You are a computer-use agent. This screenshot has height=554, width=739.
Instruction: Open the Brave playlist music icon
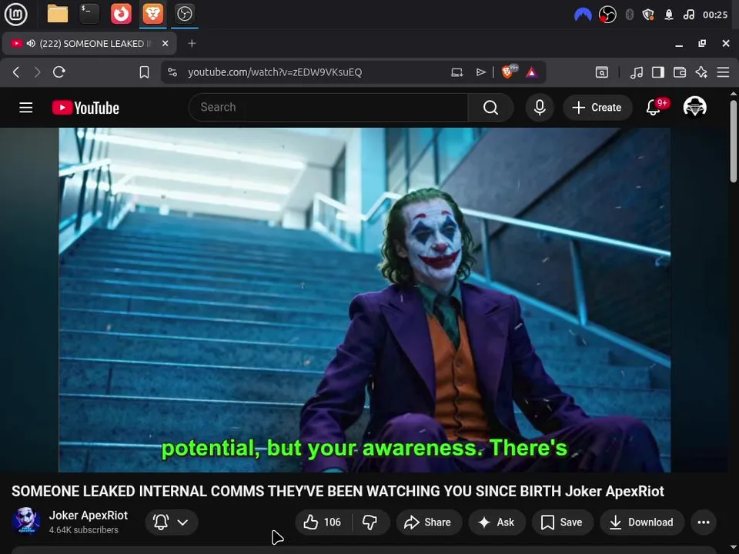[x=637, y=72]
